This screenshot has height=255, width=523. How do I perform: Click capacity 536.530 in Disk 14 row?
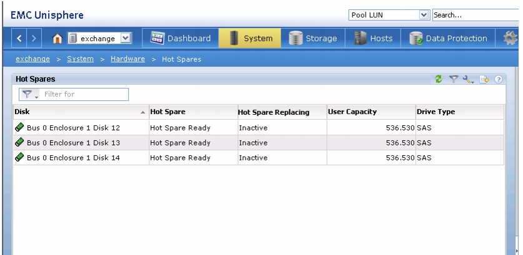pos(401,158)
